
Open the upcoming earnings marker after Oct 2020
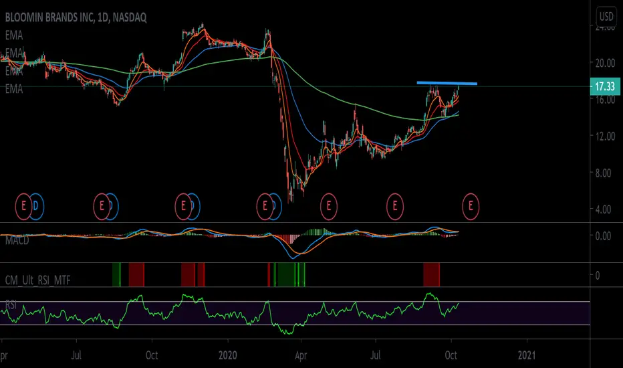[471, 206]
